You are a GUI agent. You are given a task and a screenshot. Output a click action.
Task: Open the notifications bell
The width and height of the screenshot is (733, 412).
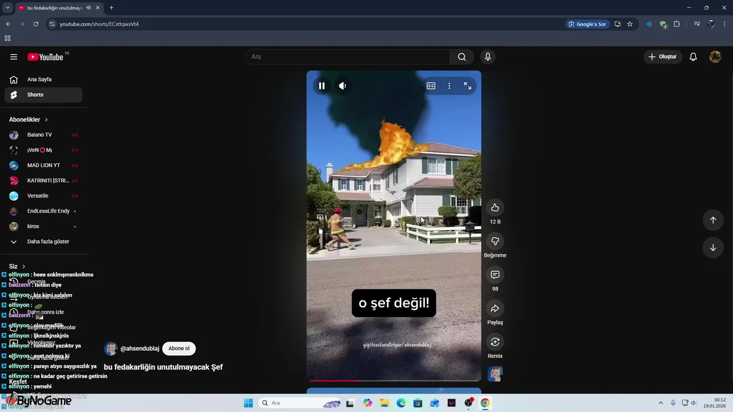tap(693, 57)
